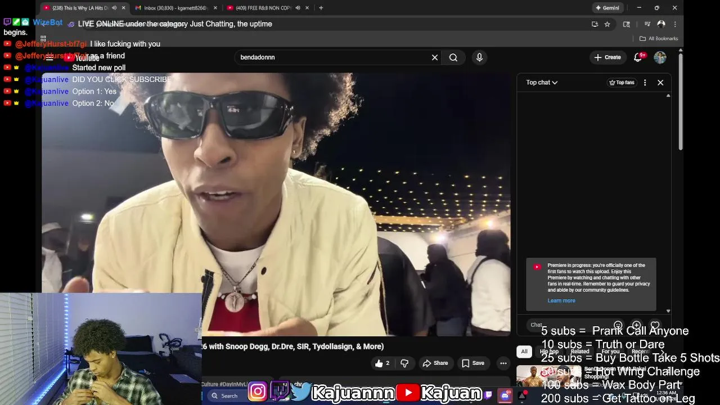
Task: Select the Related filter chip
Action: click(580, 352)
